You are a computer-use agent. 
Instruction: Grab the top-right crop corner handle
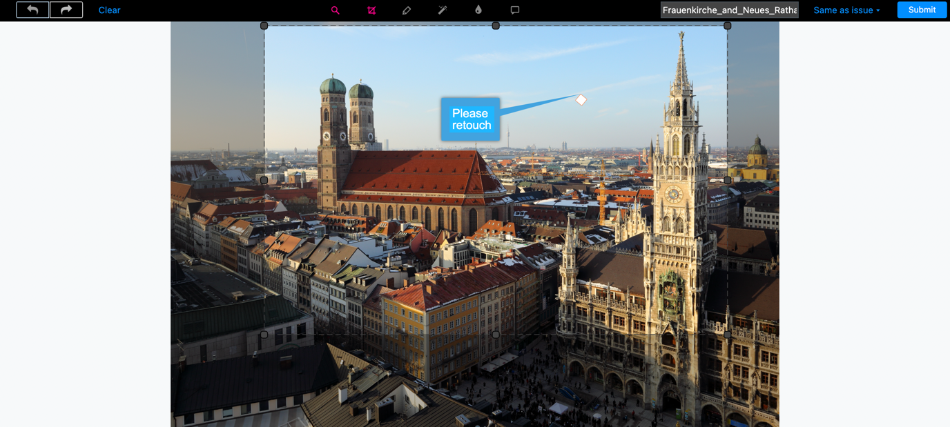726,25
